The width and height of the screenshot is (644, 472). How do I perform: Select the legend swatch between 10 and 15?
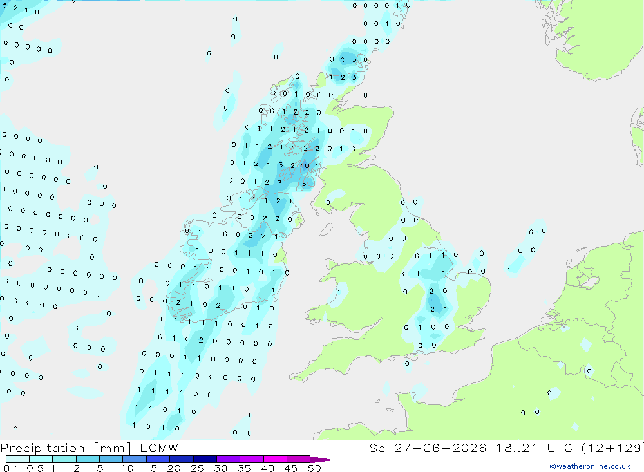135,459
